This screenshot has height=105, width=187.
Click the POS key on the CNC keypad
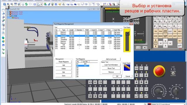click(156, 31)
